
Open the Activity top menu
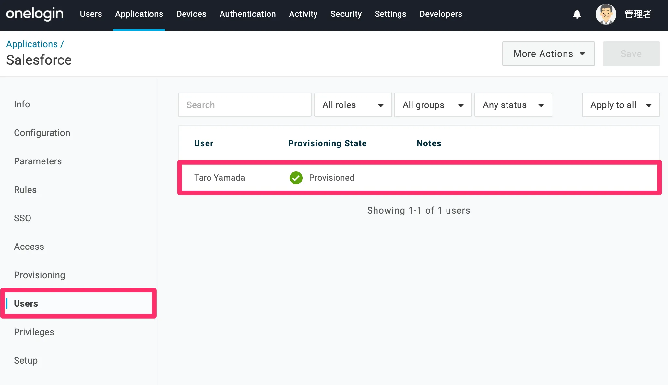pyautogui.click(x=303, y=14)
